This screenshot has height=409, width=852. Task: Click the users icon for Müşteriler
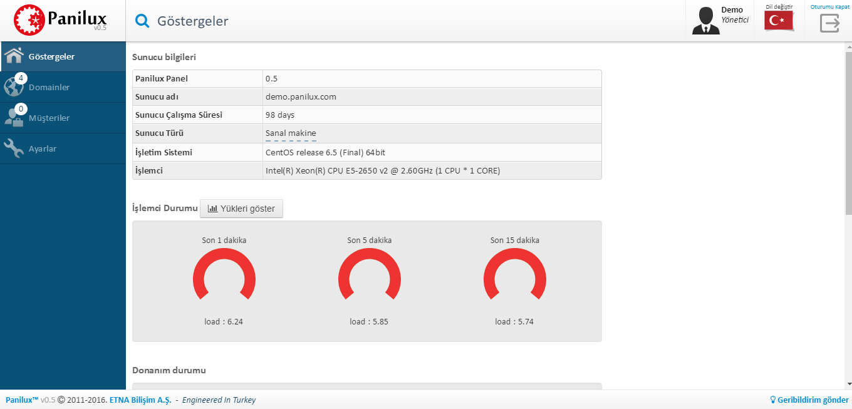[x=13, y=118]
